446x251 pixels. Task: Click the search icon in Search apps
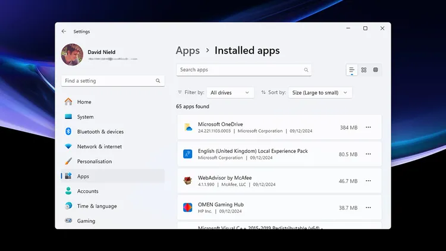click(x=306, y=70)
